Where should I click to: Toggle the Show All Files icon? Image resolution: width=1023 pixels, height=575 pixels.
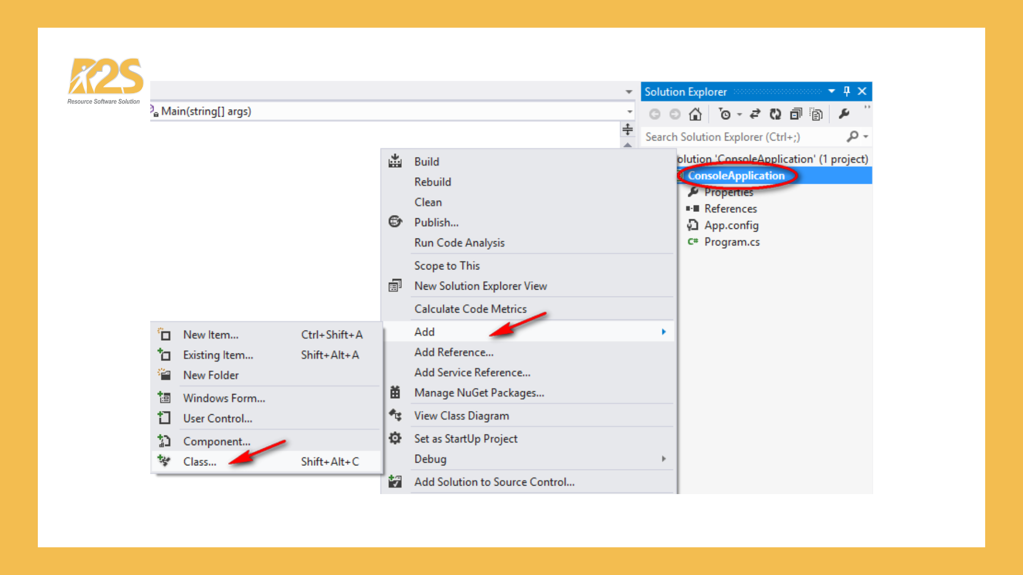(816, 114)
